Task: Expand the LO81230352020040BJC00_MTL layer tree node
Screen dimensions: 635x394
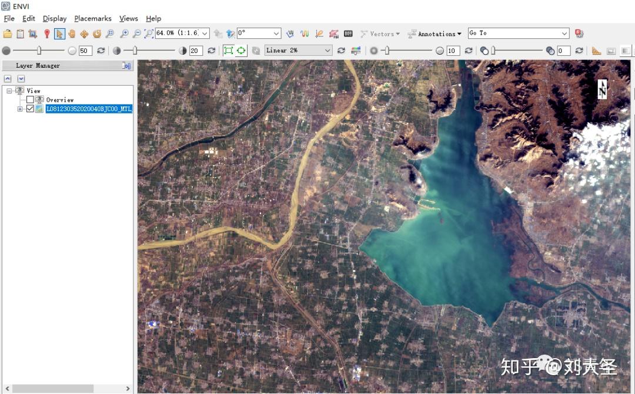Action: [20, 109]
